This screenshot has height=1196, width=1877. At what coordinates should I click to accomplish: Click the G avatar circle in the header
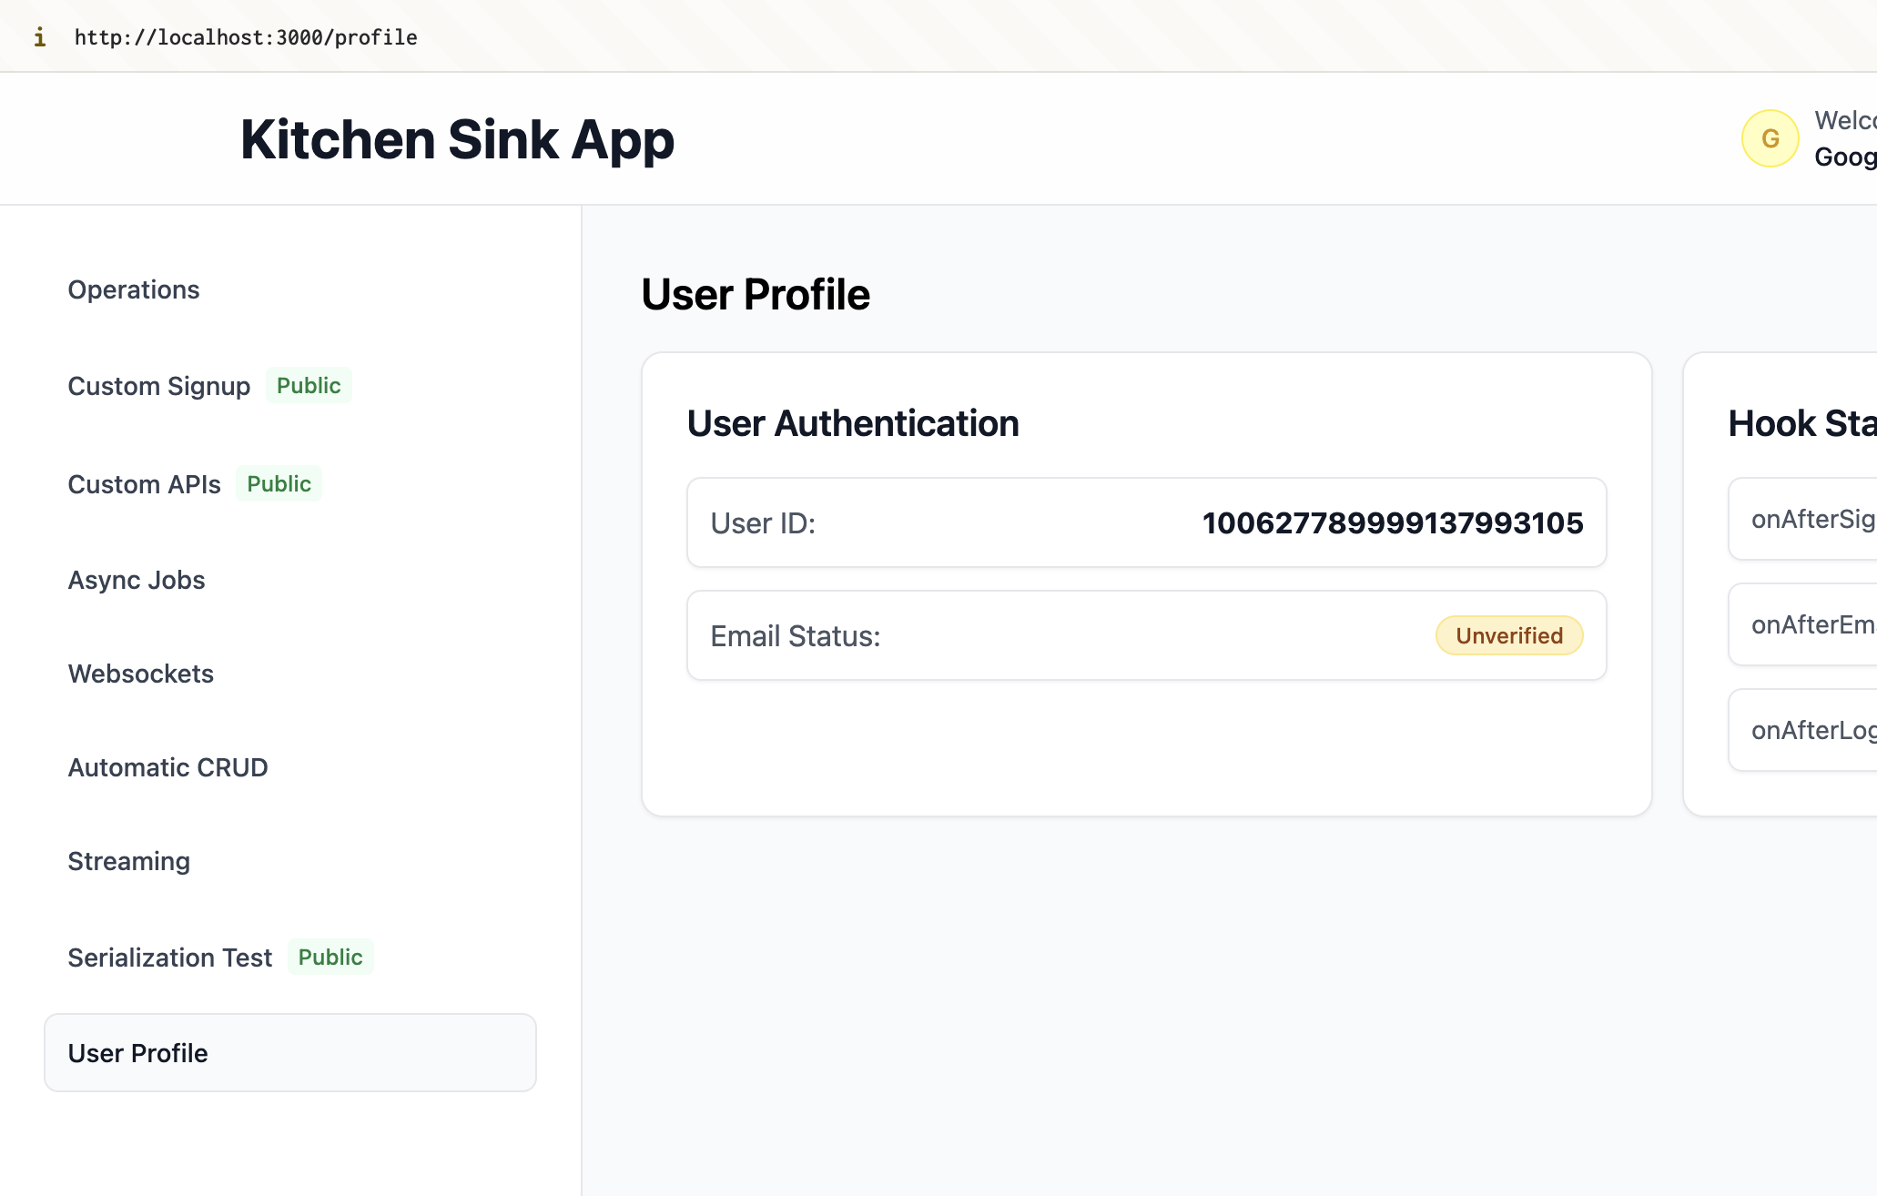1770,137
